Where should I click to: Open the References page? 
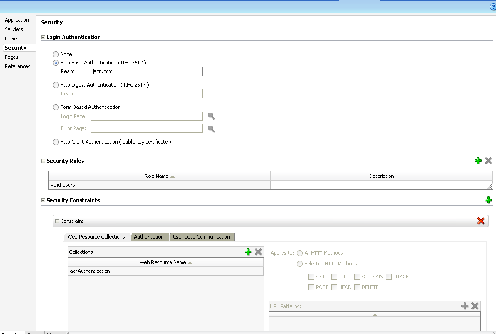(x=18, y=66)
